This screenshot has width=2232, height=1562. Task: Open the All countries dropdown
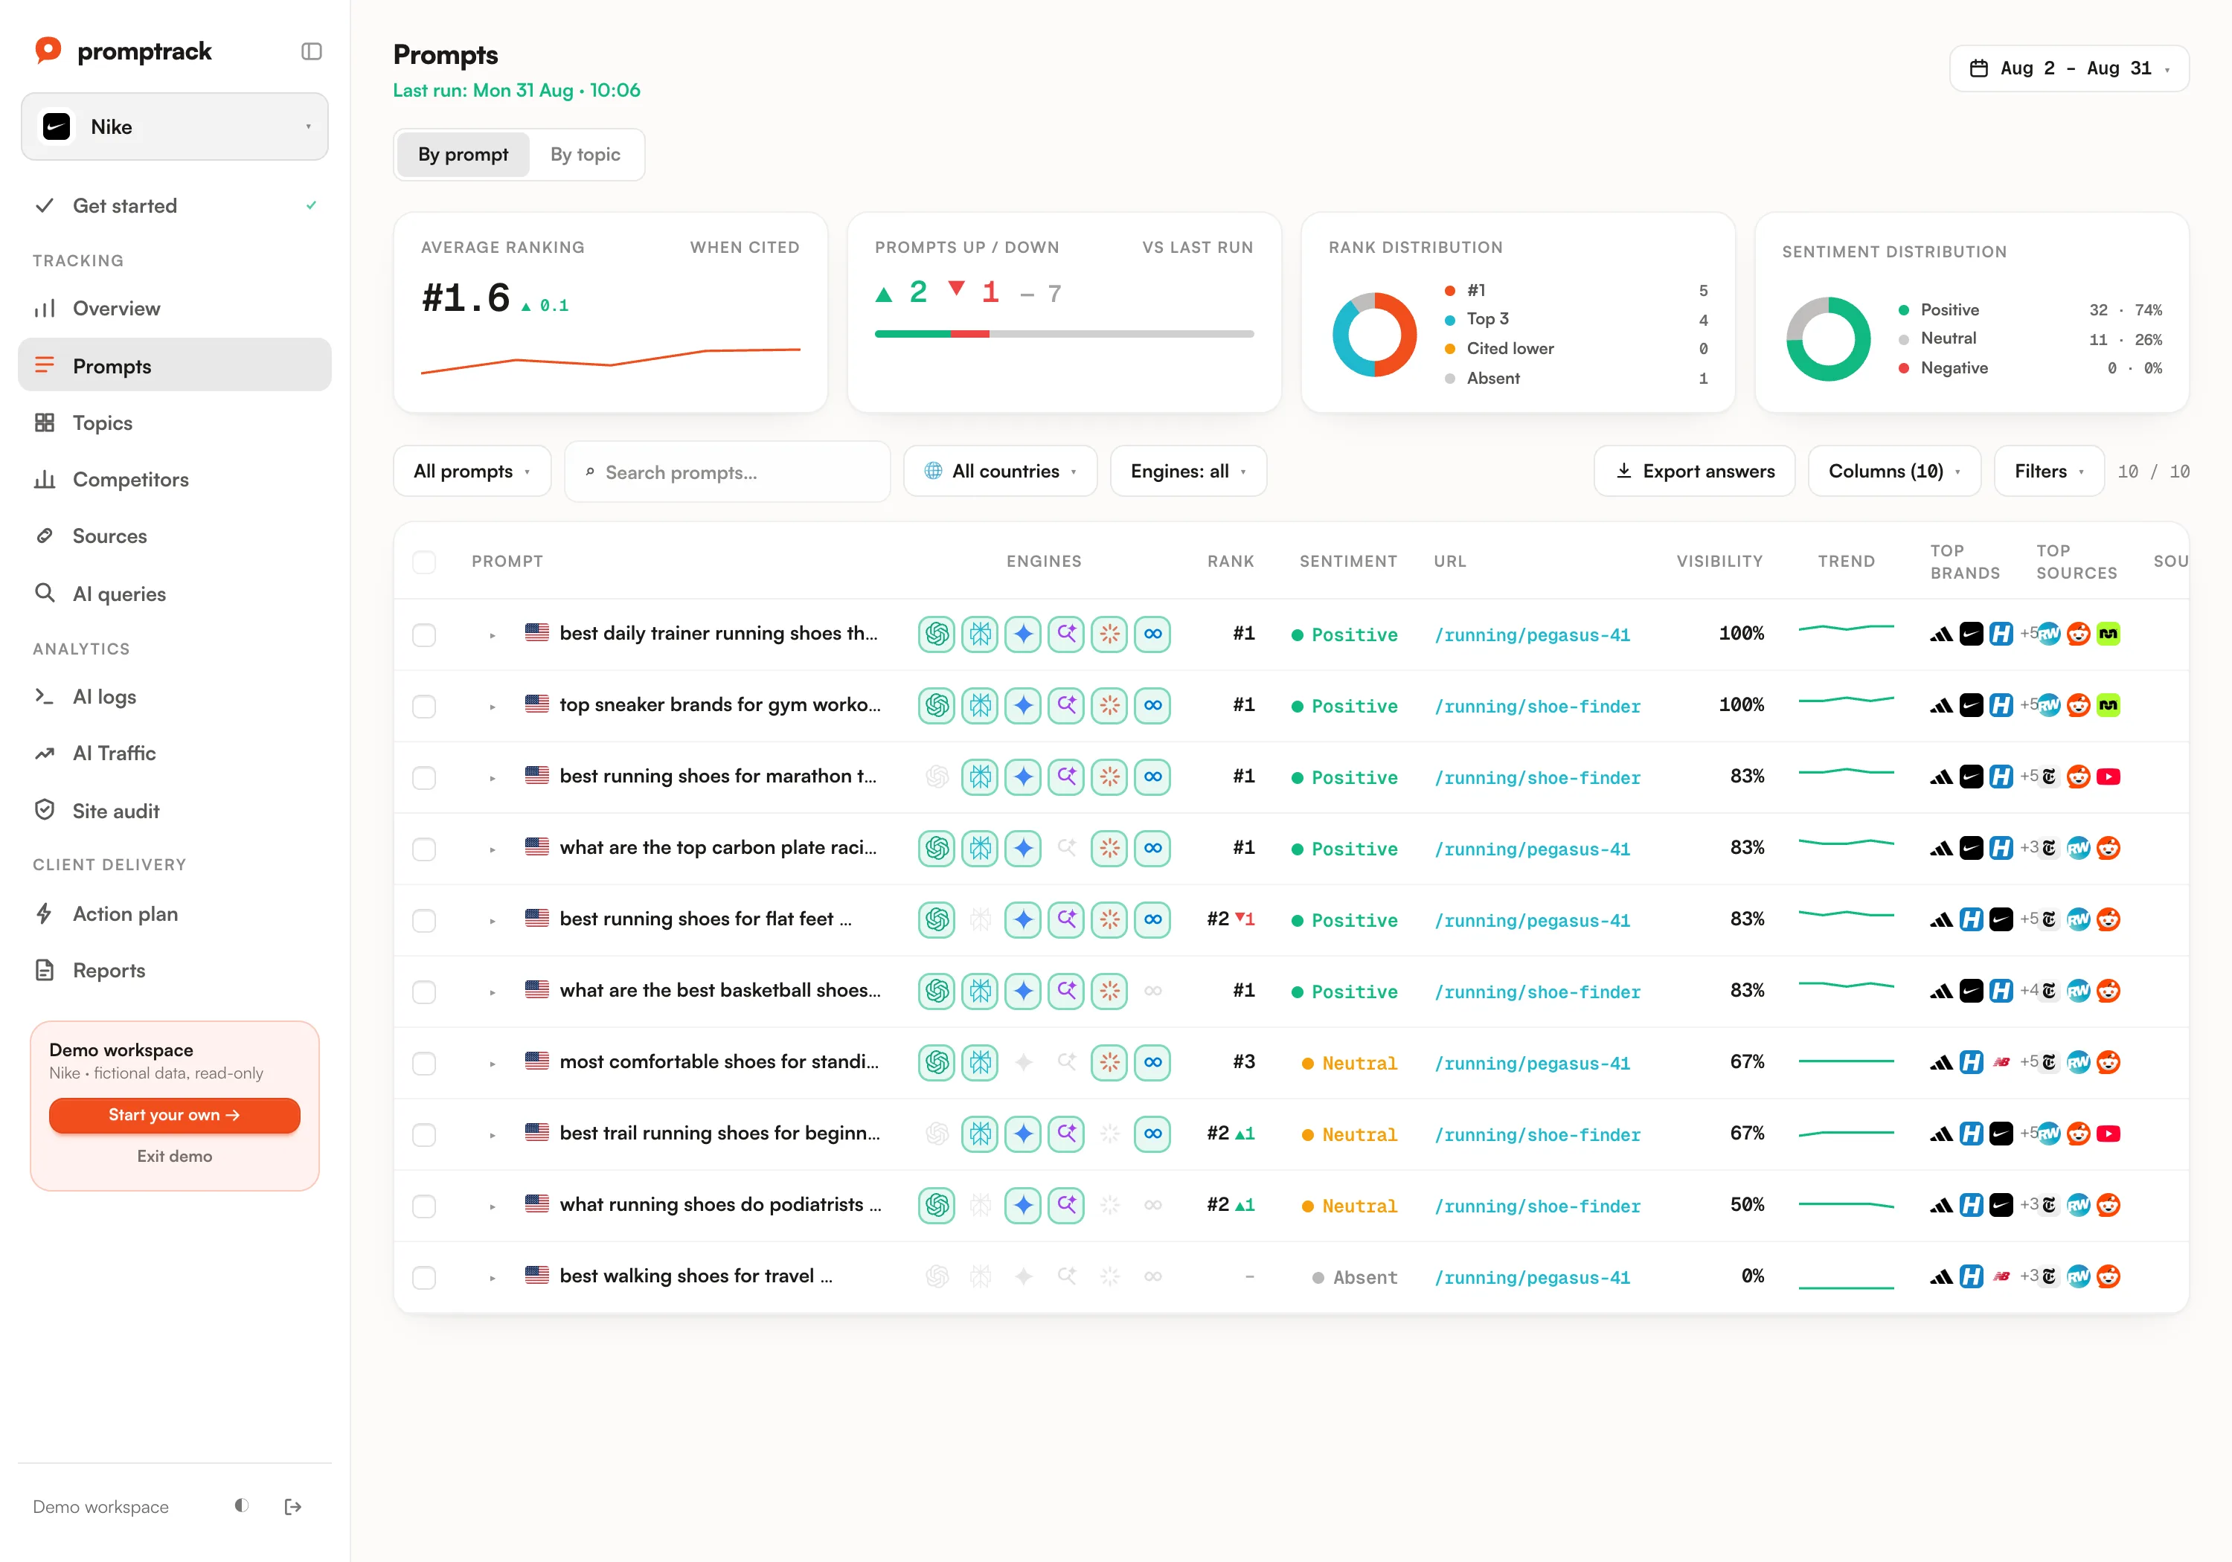coord(1001,472)
